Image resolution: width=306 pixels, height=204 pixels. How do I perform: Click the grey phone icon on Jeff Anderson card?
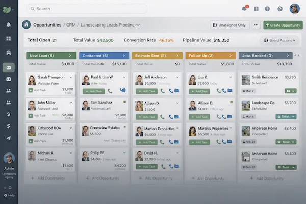pos(163,91)
